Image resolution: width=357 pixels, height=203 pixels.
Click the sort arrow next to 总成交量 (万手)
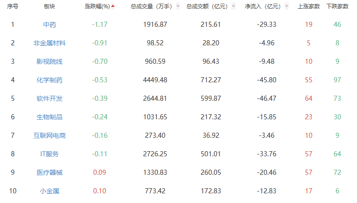(178, 6)
